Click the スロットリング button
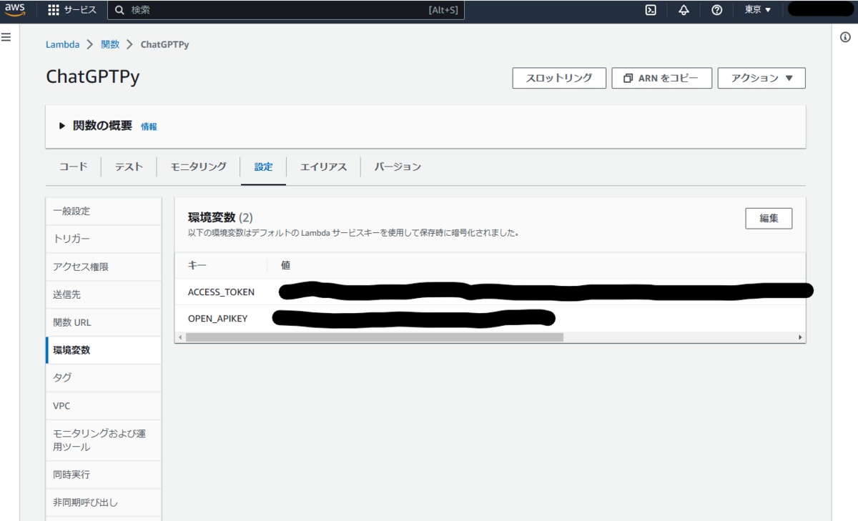The width and height of the screenshot is (858, 521). 559,78
